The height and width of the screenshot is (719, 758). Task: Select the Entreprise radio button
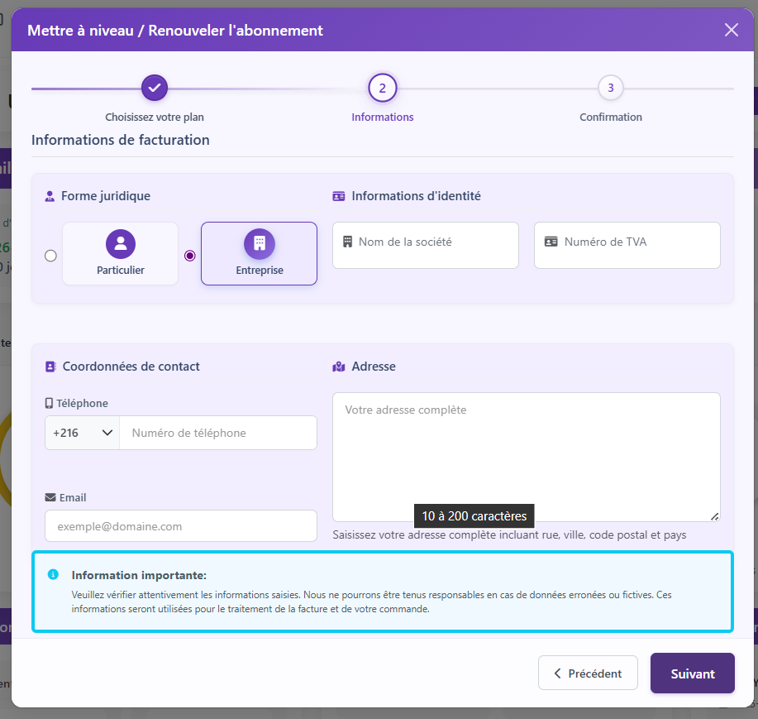click(x=190, y=256)
